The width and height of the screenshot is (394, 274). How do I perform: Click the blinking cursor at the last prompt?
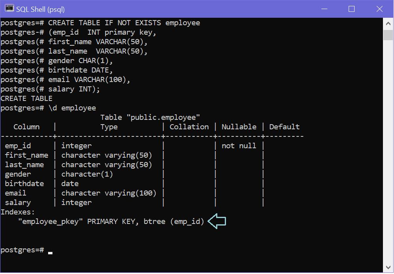(x=50, y=252)
